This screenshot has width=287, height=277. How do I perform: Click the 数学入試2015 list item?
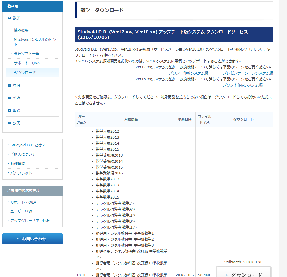(x=108, y=149)
